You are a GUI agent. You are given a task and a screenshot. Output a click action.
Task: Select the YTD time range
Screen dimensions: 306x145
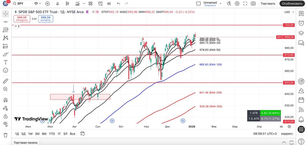[x=52, y=134]
